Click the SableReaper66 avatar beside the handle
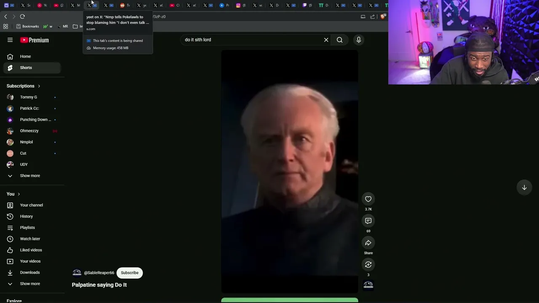The width and height of the screenshot is (539, 303). 77,273
